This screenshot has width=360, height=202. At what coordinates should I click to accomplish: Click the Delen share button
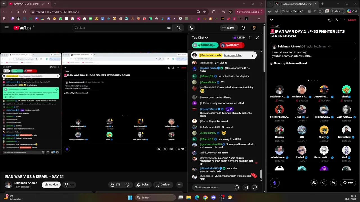point(143,185)
